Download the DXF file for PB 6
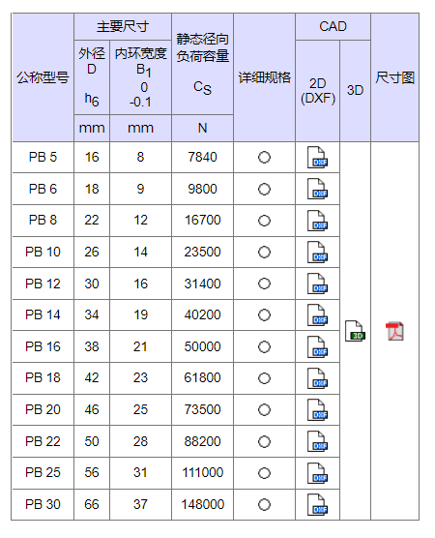 click(317, 189)
